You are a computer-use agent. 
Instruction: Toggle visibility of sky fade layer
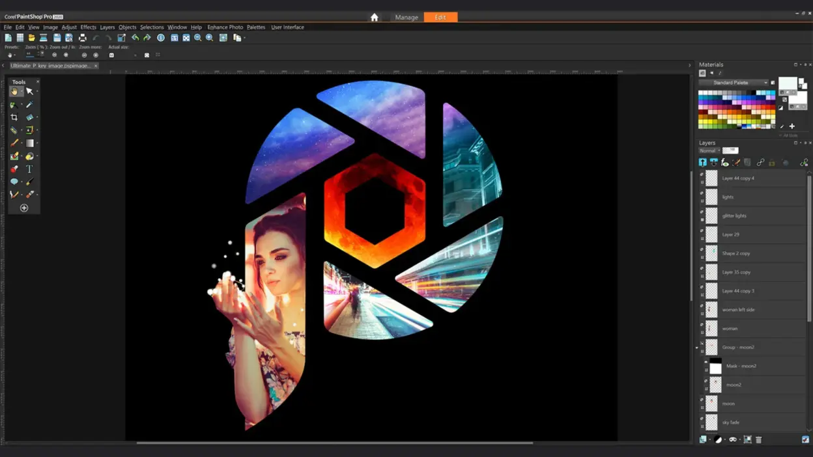click(702, 419)
